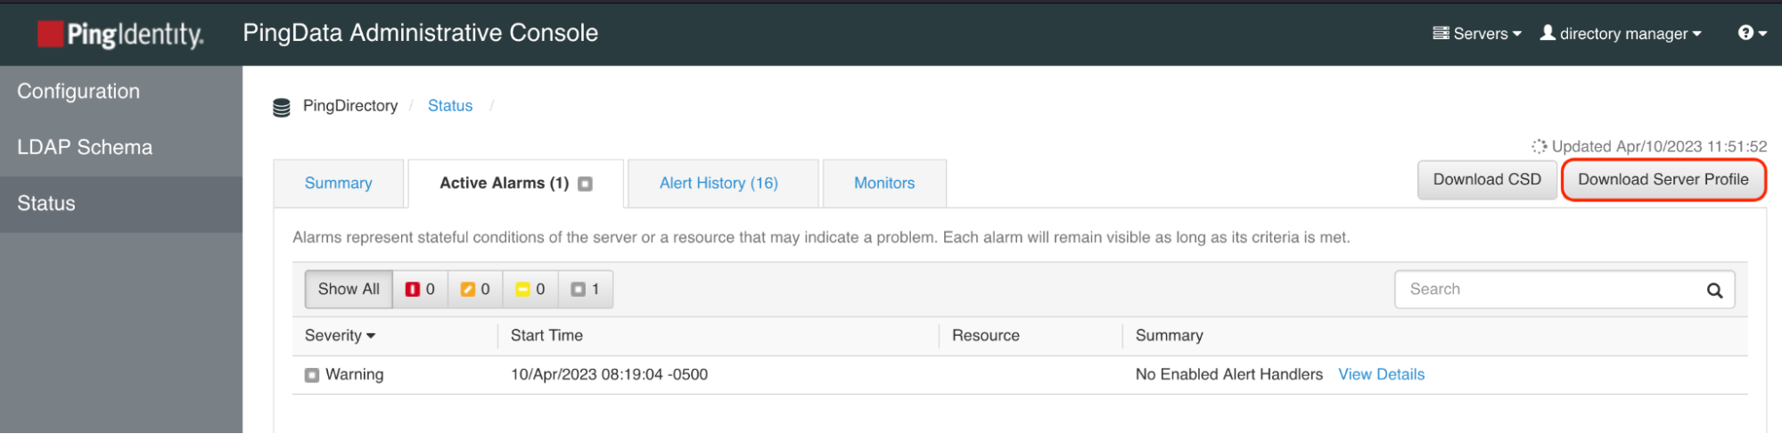
Task: Filter alarms by red critical severity
Action: pos(421,290)
